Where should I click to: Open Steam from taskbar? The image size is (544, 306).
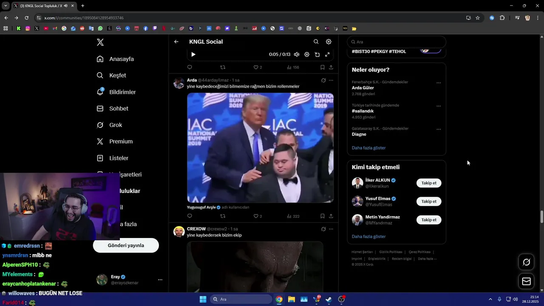click(329, 299)
